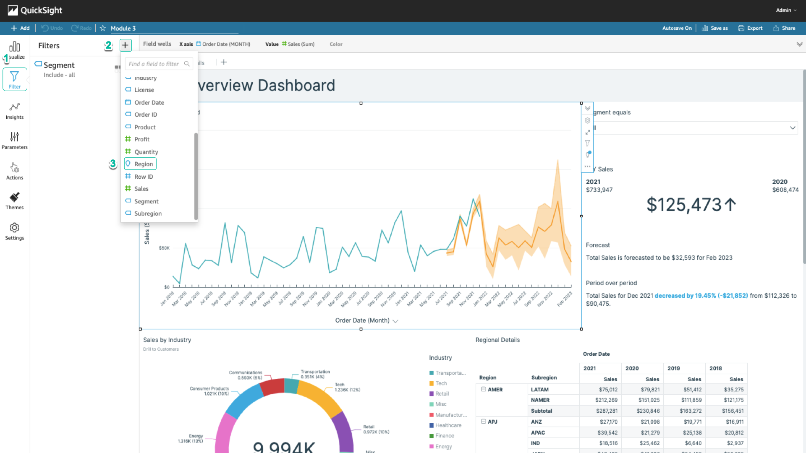
Task: Click Finance legend entry
Action: click(442, 436)
